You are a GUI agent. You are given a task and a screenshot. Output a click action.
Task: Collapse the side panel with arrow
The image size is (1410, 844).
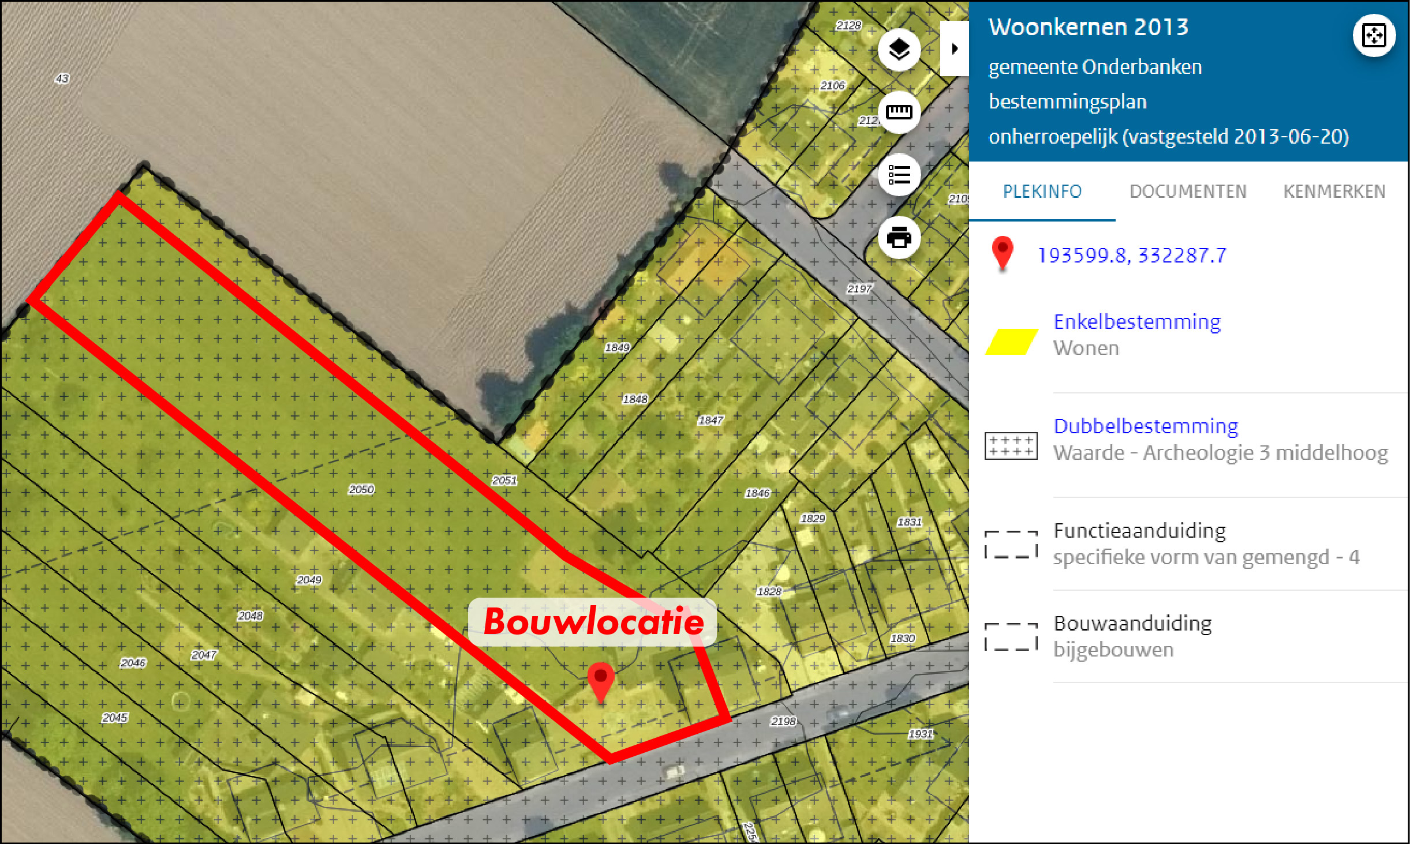pos(955,48)
